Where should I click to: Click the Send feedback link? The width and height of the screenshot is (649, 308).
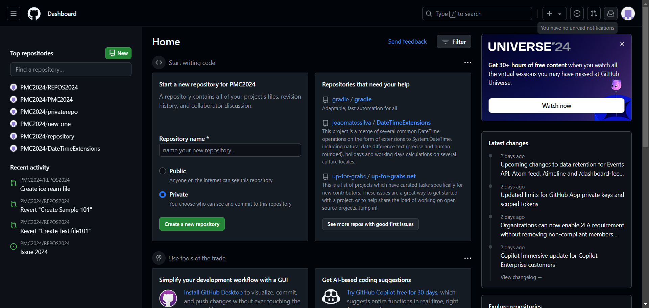click(407, 42)
